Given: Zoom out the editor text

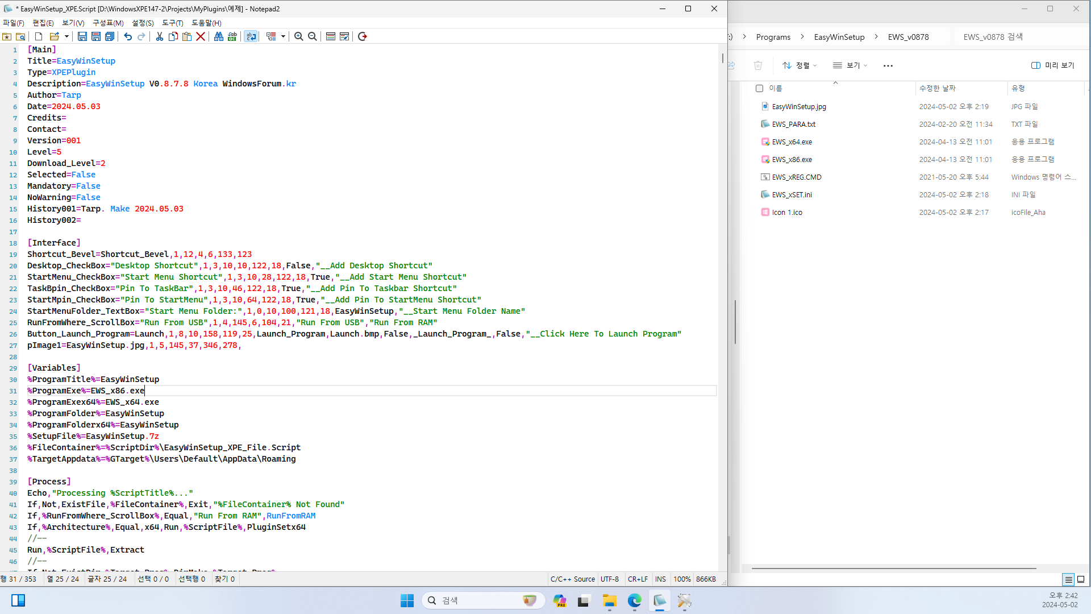Looking at the screenshot, I should click(x=312, y=36).
